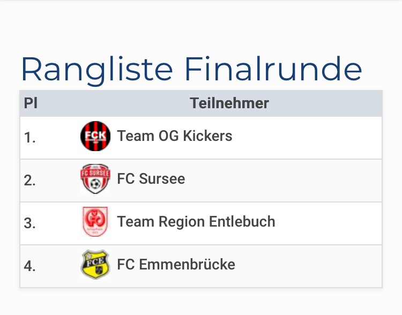The height and width of the screenshot is (315, 402).
Task: Select the Team Region Entlebuch name
Action: (x=196, y=222)
